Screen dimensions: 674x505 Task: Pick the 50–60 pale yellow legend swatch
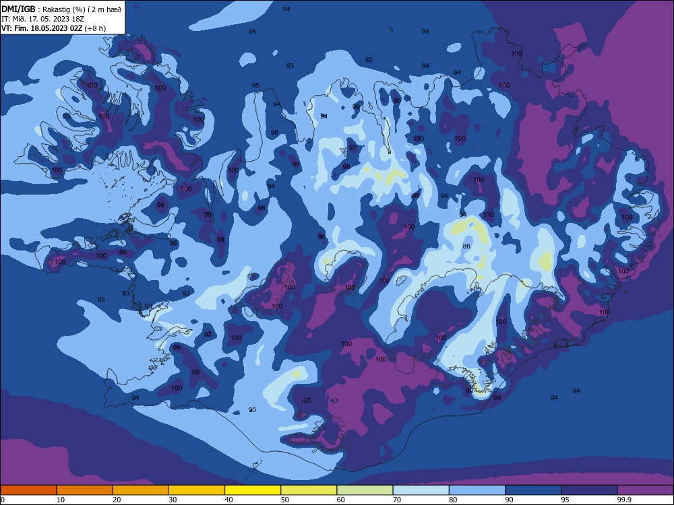[x=309, y=490]
